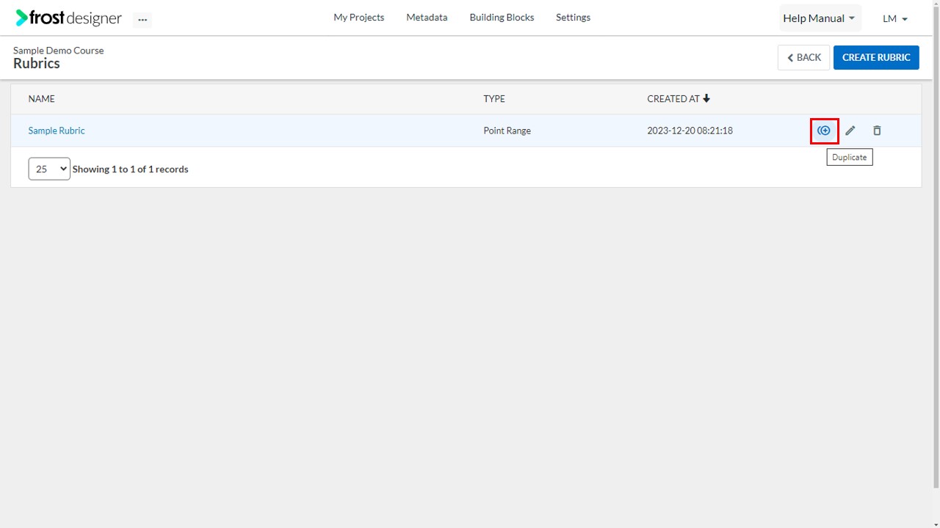Image resolution: width=940 pixels, height=528 pixels.
Task: Open Building Blocks
Action: pos(502,18)
